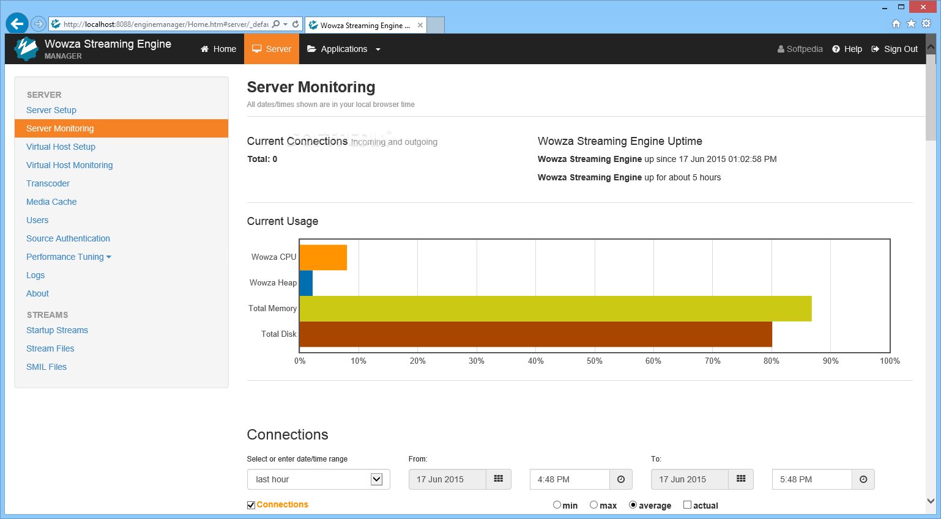Go back with the browser back arrow
This screenshot has height=519, width=941.
[17, 24]
